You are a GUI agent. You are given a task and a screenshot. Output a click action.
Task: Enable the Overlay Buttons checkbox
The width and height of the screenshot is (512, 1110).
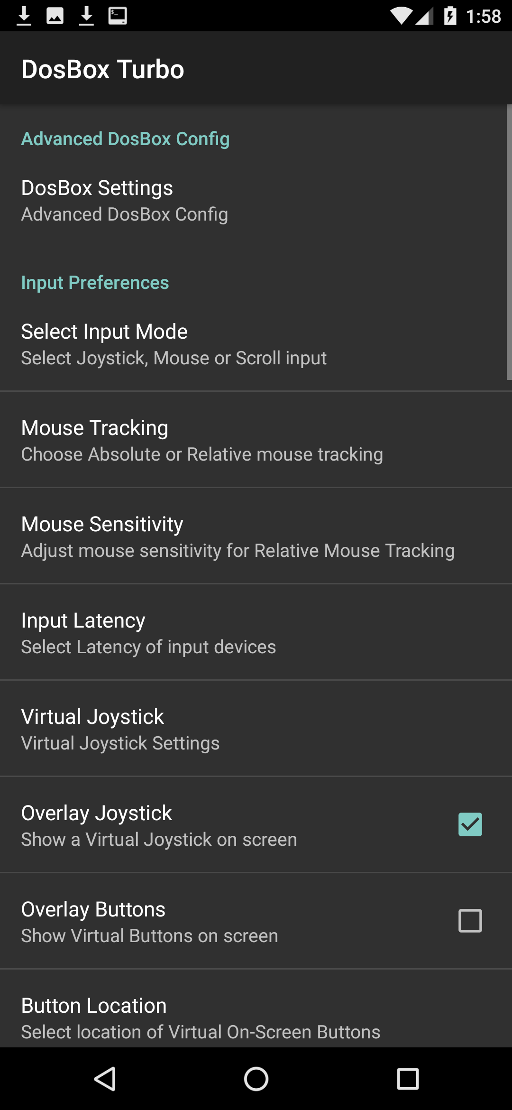(470, 921)
